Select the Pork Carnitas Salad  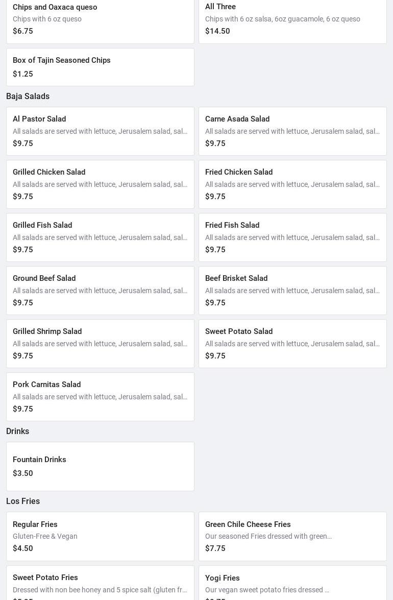100,397
